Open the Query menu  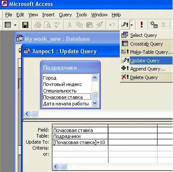click(x=65, y=15)
